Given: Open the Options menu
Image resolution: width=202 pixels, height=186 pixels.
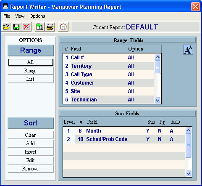Looking at the screenshot, I should coord(37,16).
